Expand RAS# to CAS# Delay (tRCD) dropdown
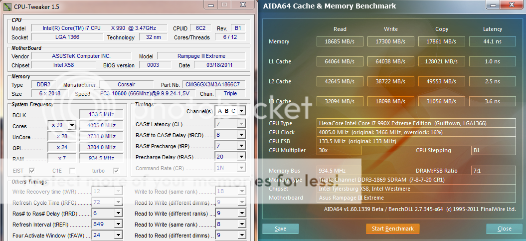 click(x=241, y=135)
